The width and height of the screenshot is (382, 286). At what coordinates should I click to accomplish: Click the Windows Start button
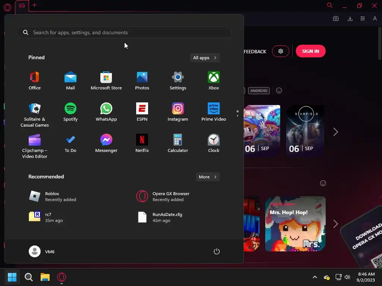point(12,277)
